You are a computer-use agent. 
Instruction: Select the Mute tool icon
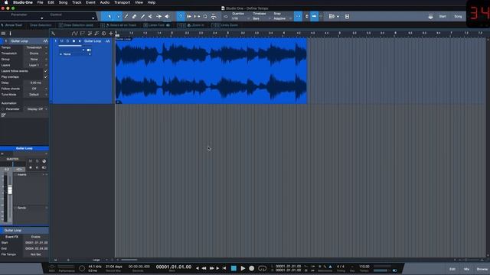pos(150,17)
